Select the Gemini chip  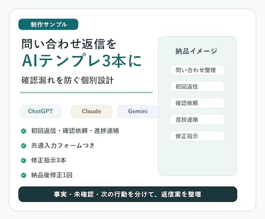tap(138, 111)
